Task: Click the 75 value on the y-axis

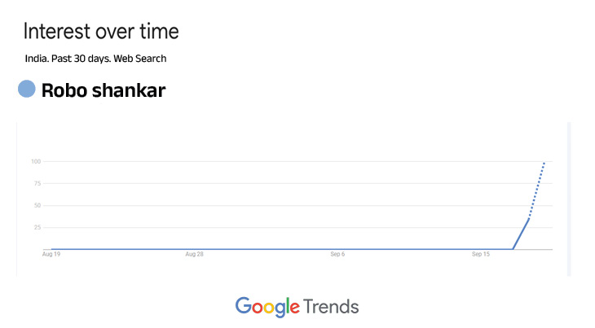Action: coord(37,183)
